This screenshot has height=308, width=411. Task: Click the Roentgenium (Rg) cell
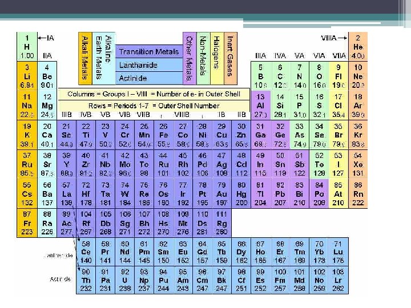pos(221,223)
